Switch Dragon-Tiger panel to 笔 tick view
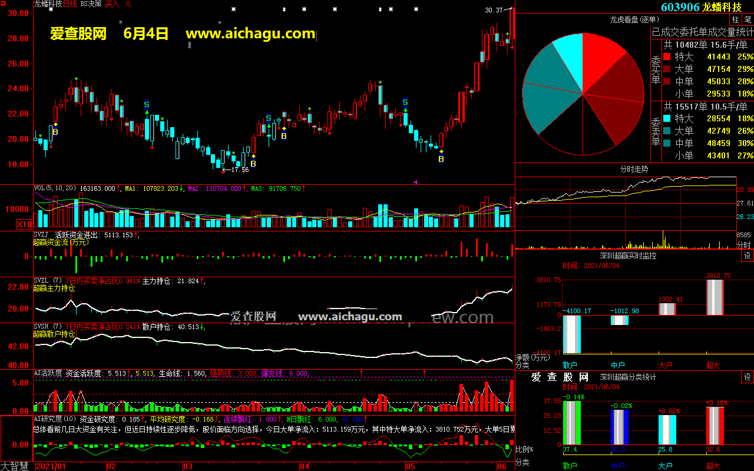 [x=747, y=19]
